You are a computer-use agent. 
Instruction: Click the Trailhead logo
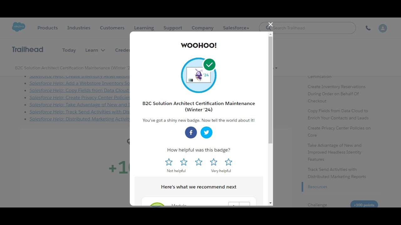[x=28, y=50]
